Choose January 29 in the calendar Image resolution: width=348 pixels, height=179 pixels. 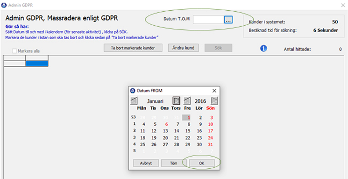click(188, 144)
